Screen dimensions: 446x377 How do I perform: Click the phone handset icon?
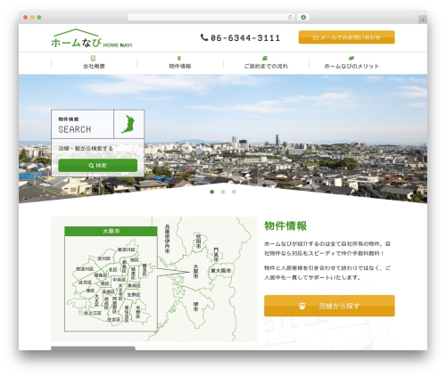pyautogui.click(x=204, y=37)
